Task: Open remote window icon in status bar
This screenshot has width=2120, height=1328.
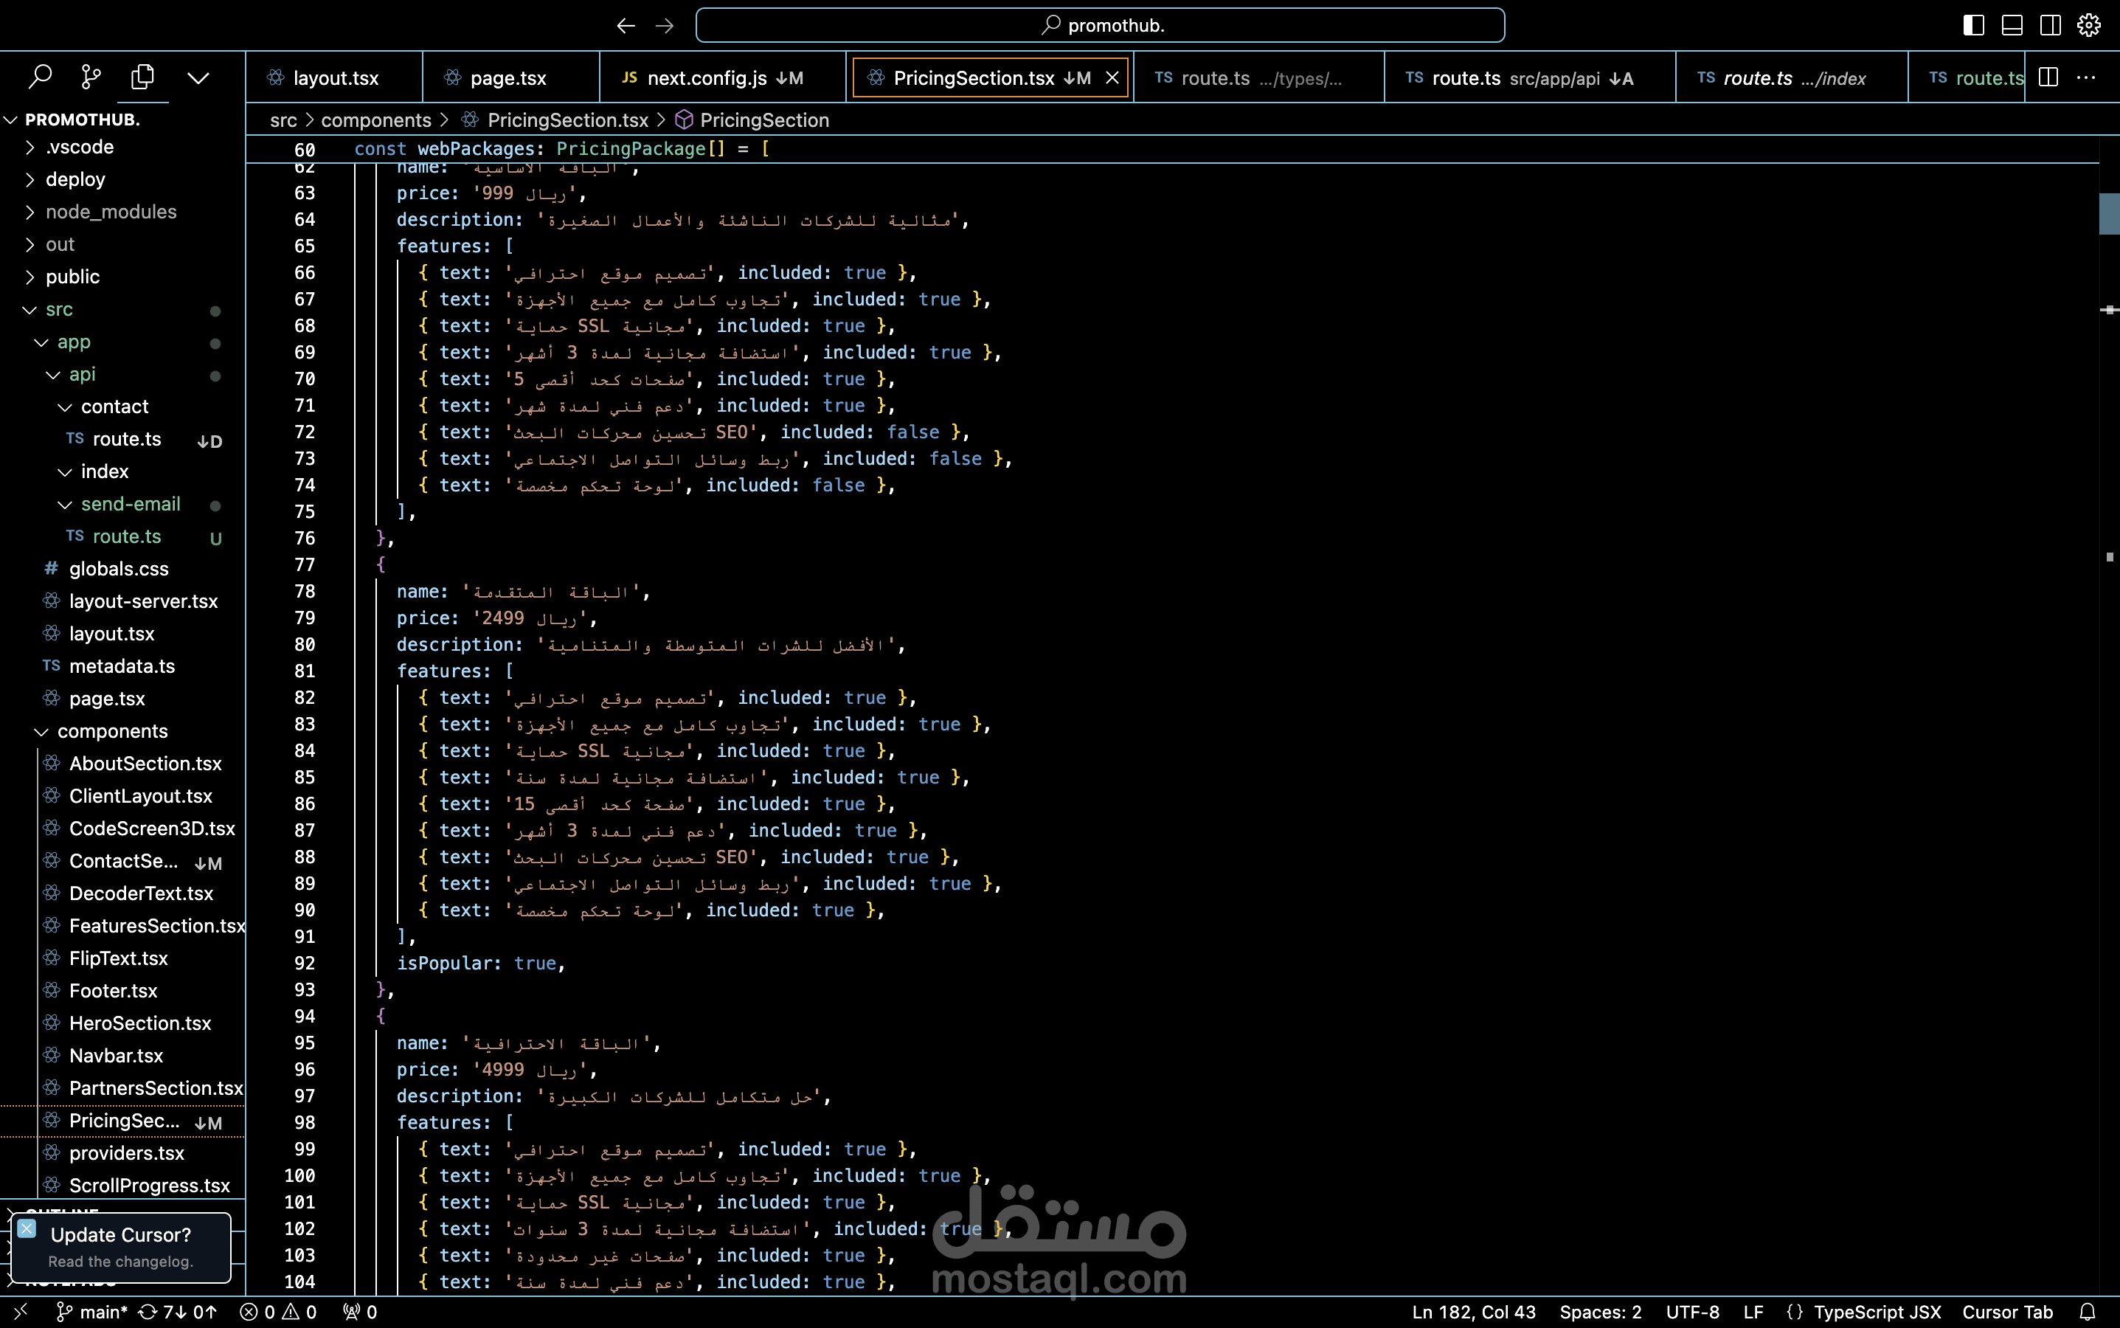Action: click(21, 1313)
